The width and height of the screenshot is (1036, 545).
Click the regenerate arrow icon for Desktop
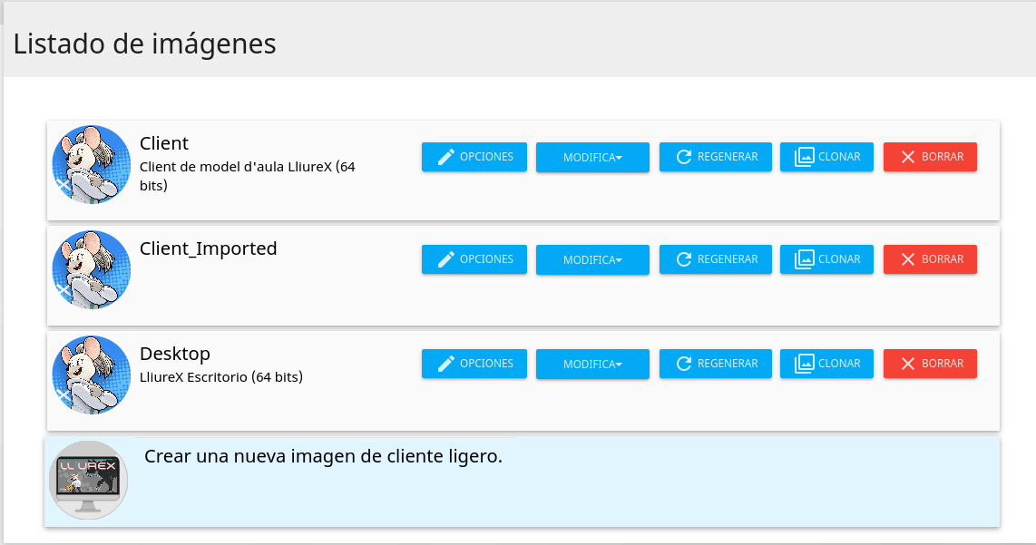(x=683, y=364)
